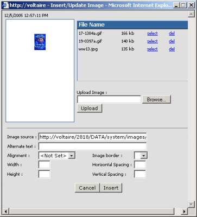The height and width of the screenshot is (217, 197).
Task: Click the horizontal scrollbar left arrow
Action: click(5, 211)
